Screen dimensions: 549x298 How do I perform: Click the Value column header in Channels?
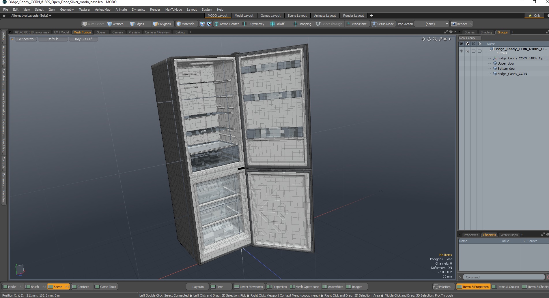click(x=511, y=241)
